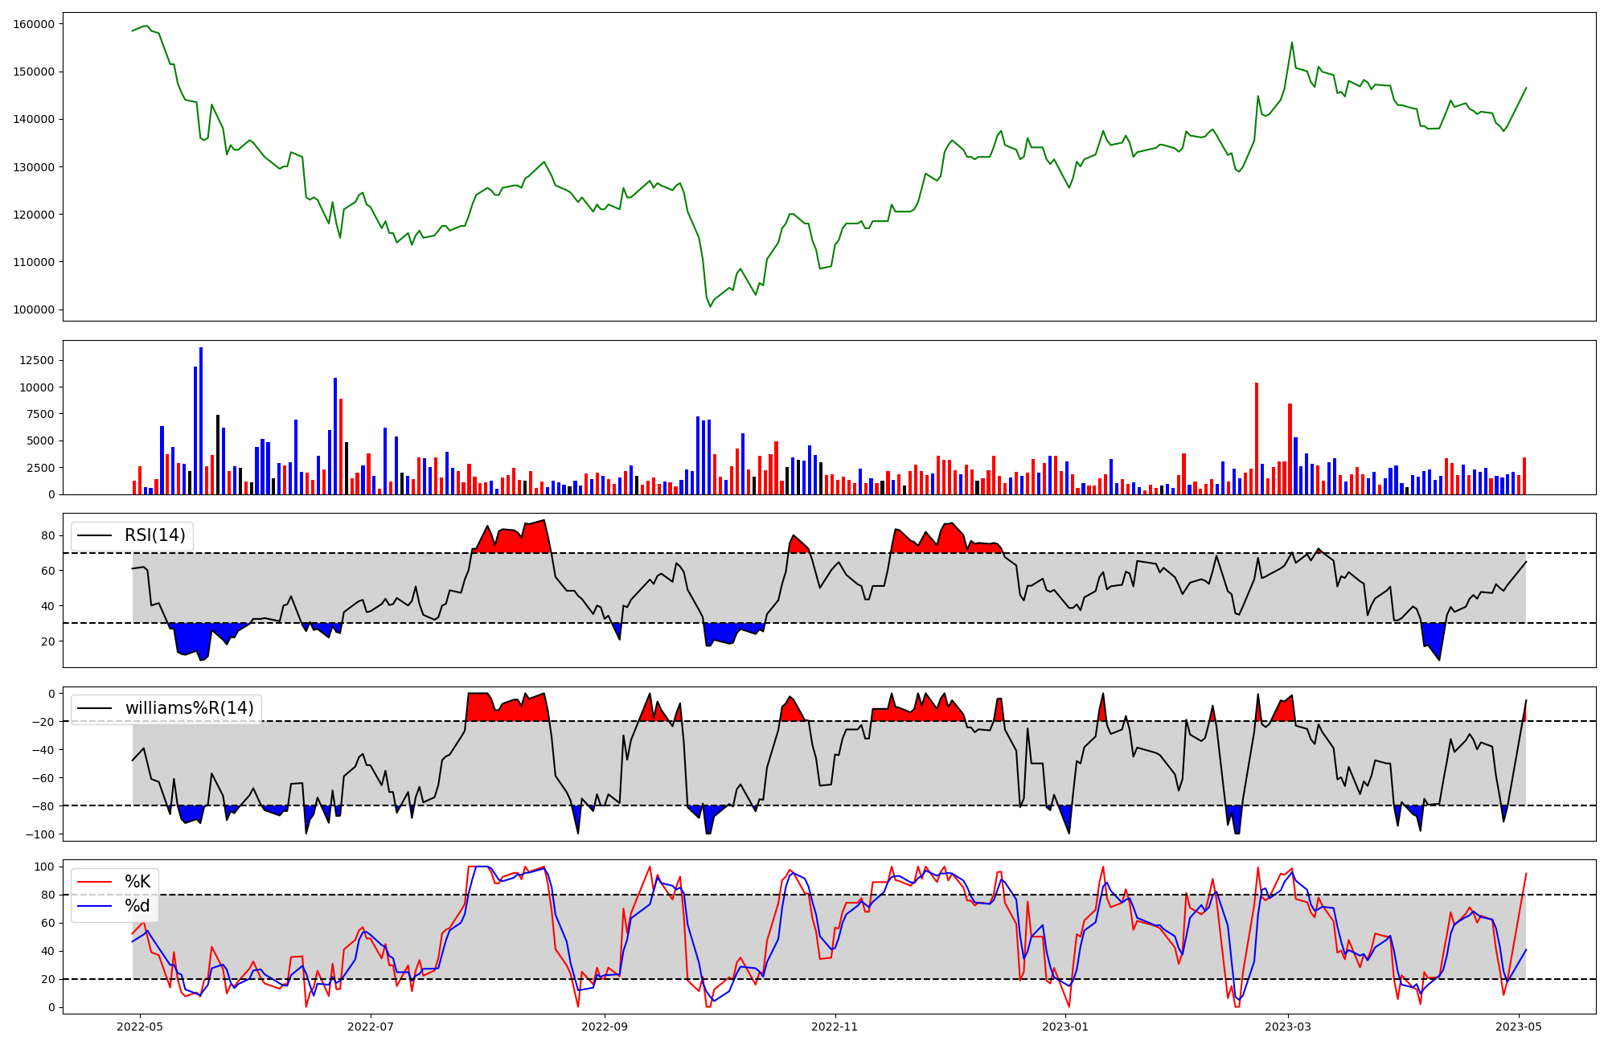Screen dimensions: 1608x1045
Task: Click the blue %d legend line sample
Action: click(94, 906)
